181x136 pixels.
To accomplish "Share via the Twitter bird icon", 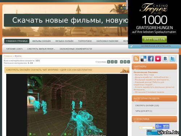I will [x=172, y=59].
